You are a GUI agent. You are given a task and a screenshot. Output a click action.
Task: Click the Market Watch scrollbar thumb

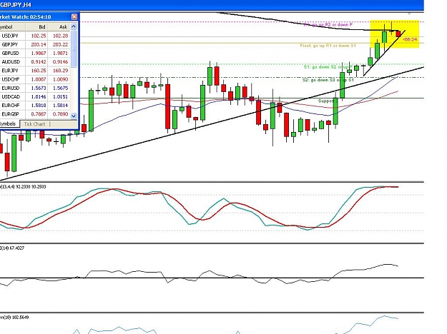coord(74,49)
